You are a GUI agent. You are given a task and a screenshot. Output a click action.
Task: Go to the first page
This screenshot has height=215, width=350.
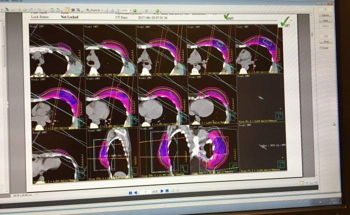coord(130,192)
